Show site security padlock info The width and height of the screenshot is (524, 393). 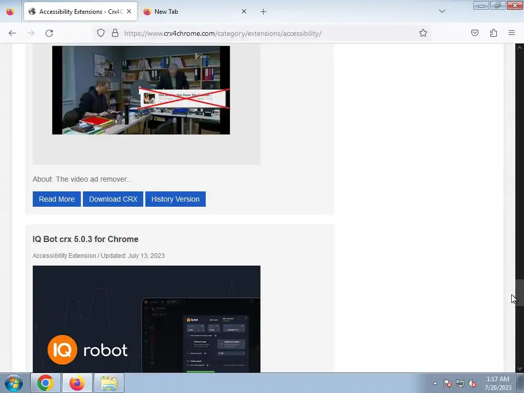point(115,33)
